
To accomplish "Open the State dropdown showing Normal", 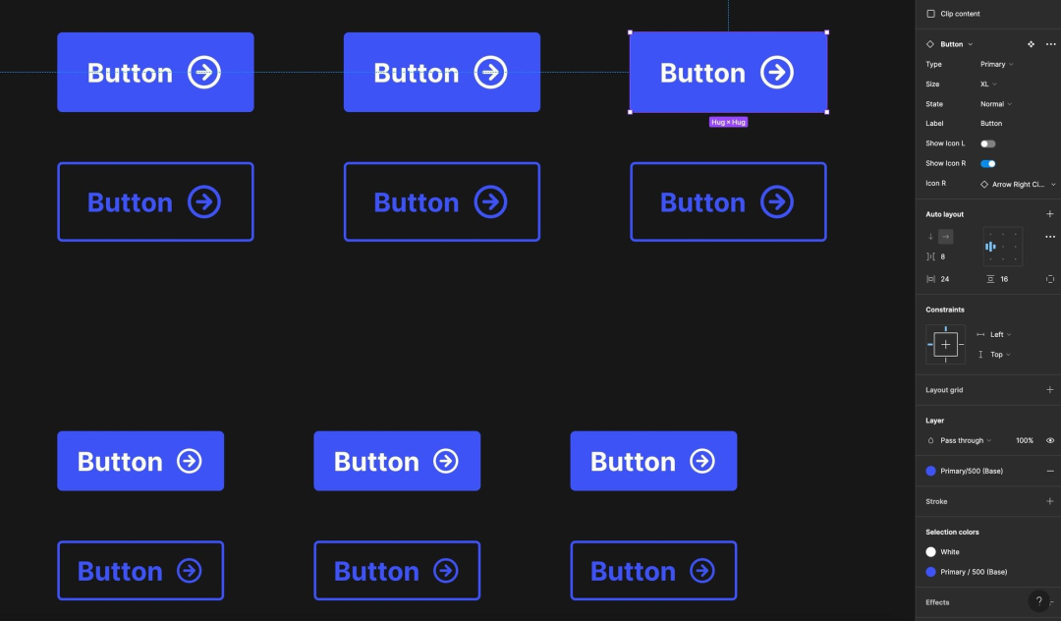I will point(995,104).
